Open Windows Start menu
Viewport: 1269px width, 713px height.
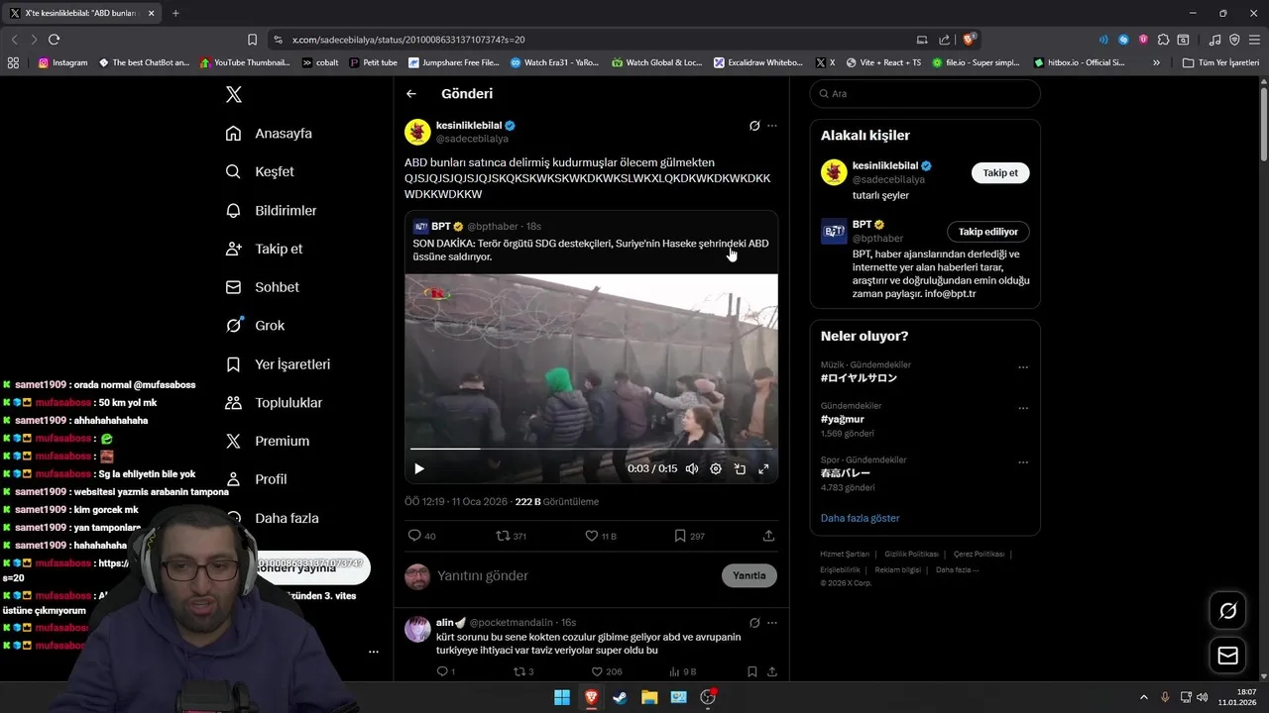[562, 697]
